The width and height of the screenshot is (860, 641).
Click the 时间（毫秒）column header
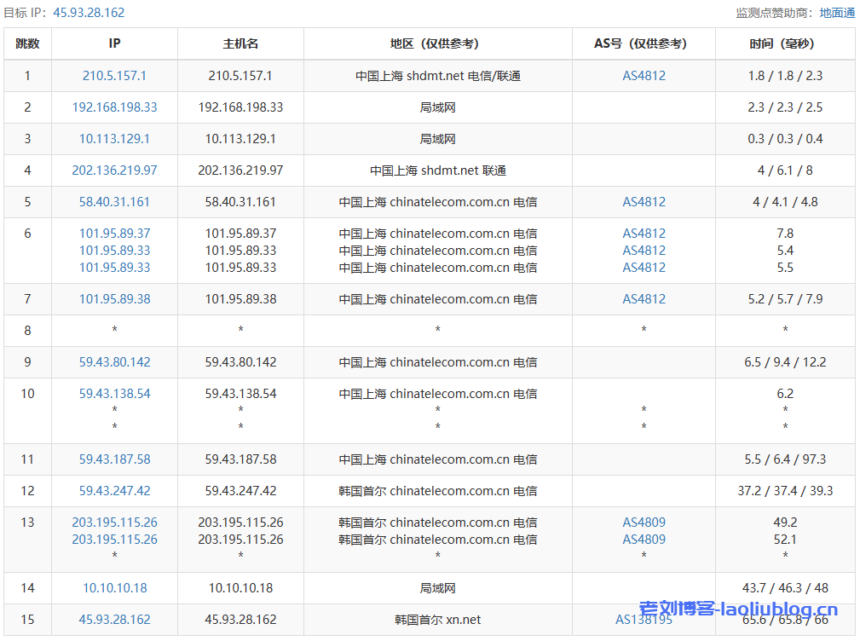tap(785, 43)
